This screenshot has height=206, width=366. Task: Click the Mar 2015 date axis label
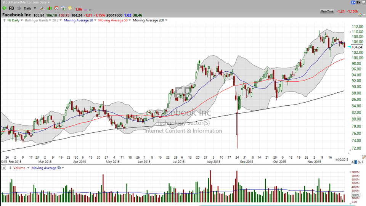click(45, 162)
